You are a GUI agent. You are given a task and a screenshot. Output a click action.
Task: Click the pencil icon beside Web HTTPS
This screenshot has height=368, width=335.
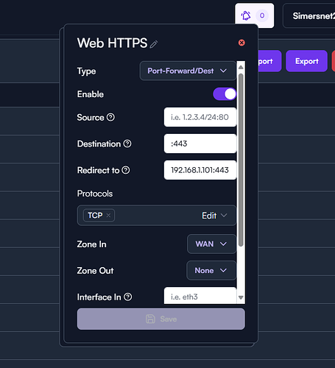[x=154, y=44]
